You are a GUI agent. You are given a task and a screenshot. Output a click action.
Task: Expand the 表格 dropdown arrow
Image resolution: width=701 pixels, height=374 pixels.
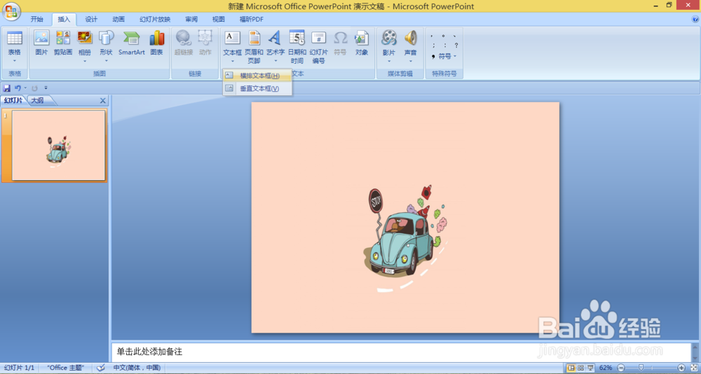click(x=15, y=61)
